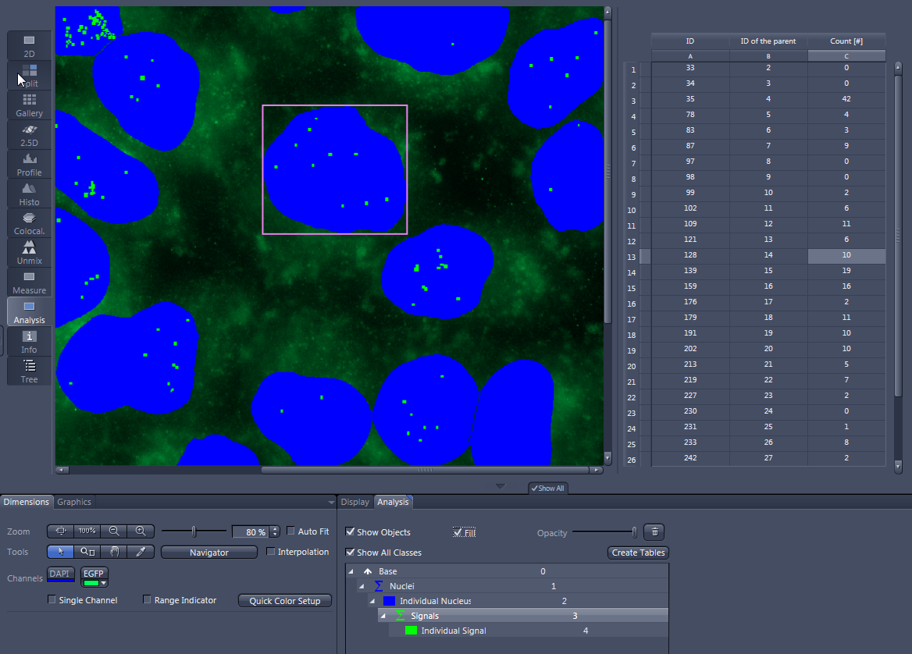Toggle the Range Indicator checkbox

(148, 599)
